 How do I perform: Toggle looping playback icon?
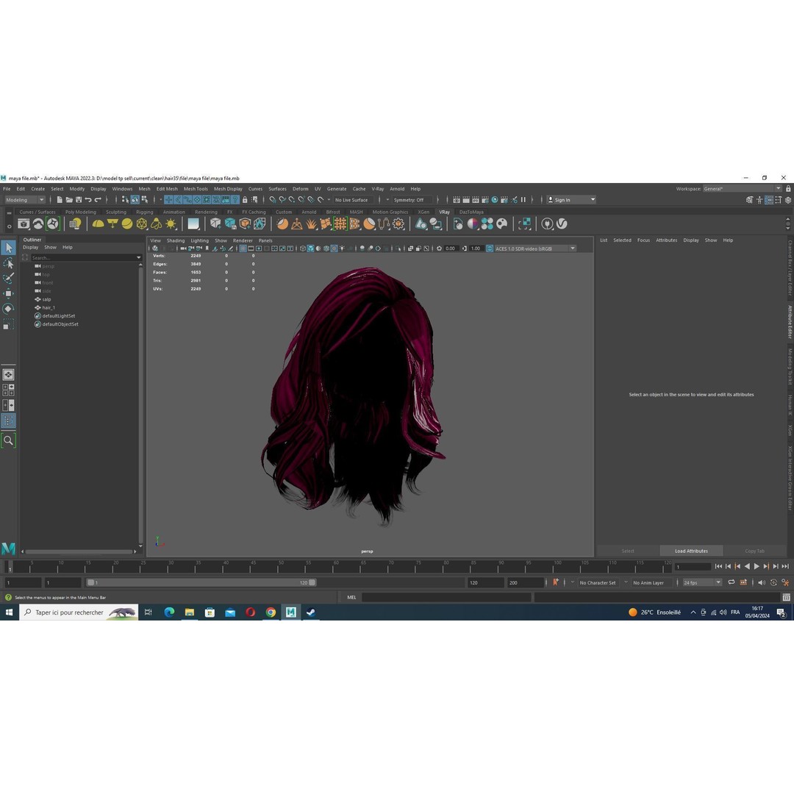coord(732,582)
